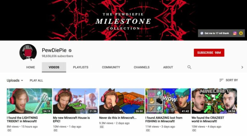Open the fishing loot video thumbnail
247x136 pixels.
point(168,101)
